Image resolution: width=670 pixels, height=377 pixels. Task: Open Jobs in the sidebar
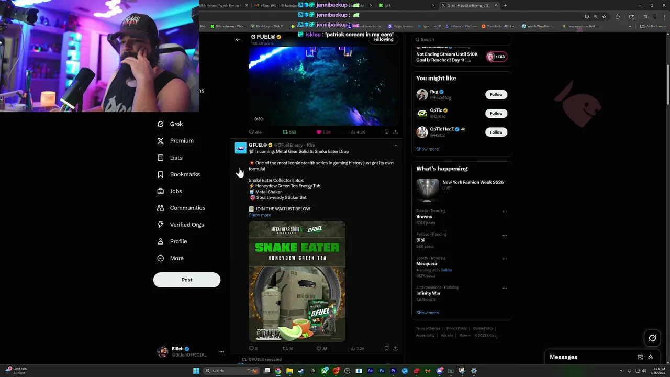(x=170, y=191)
